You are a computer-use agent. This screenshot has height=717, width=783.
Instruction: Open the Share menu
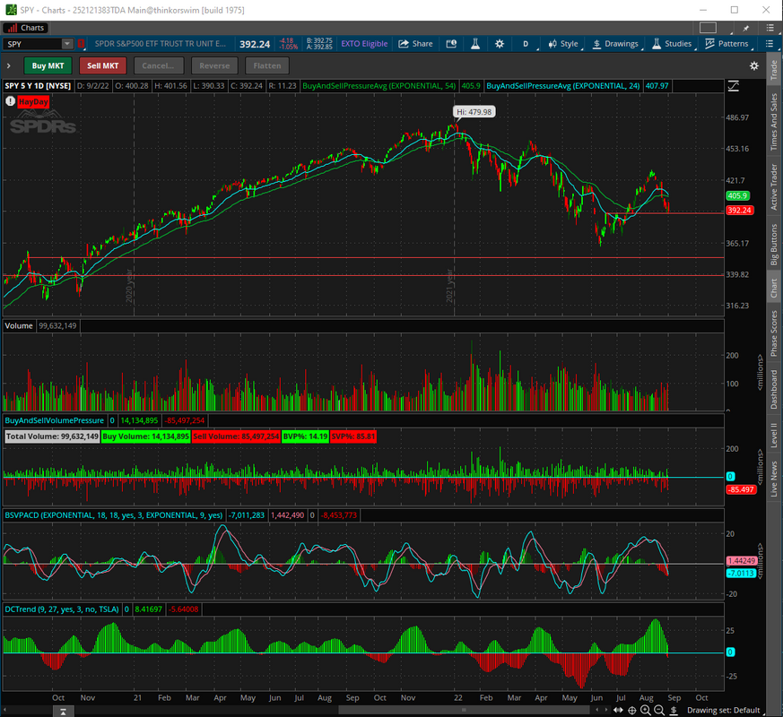pos(415,44)
